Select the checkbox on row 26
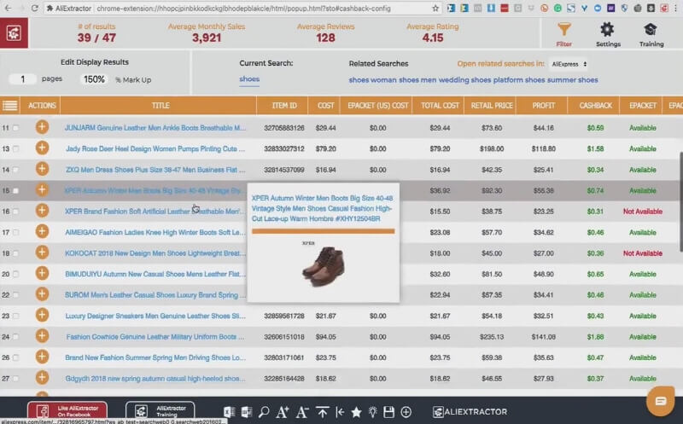Viewport: 683px width, 424px height. point(15,357)
